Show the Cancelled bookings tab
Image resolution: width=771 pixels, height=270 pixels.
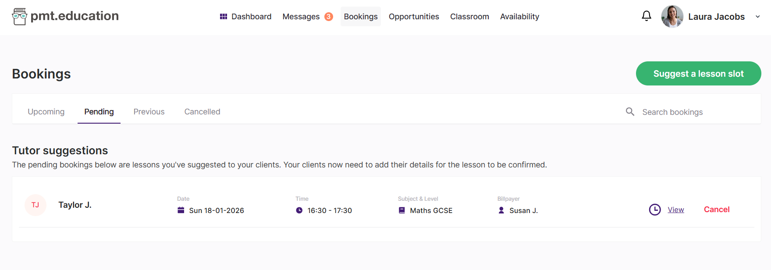coord(202,112)
